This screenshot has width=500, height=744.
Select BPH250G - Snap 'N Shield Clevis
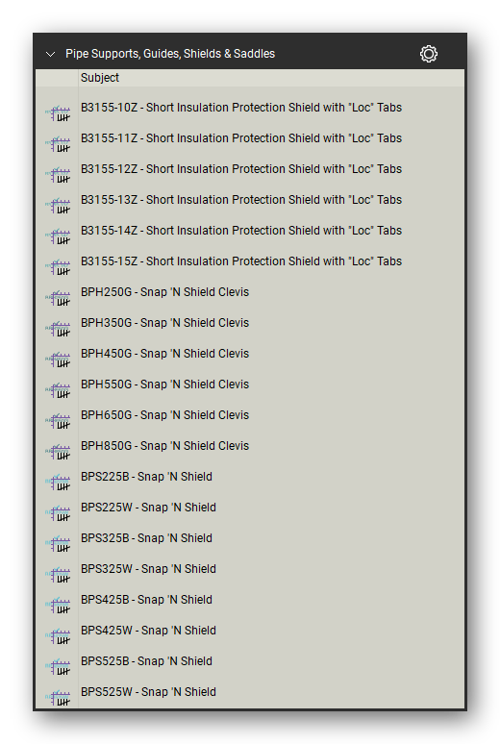(x=164, y=292)
